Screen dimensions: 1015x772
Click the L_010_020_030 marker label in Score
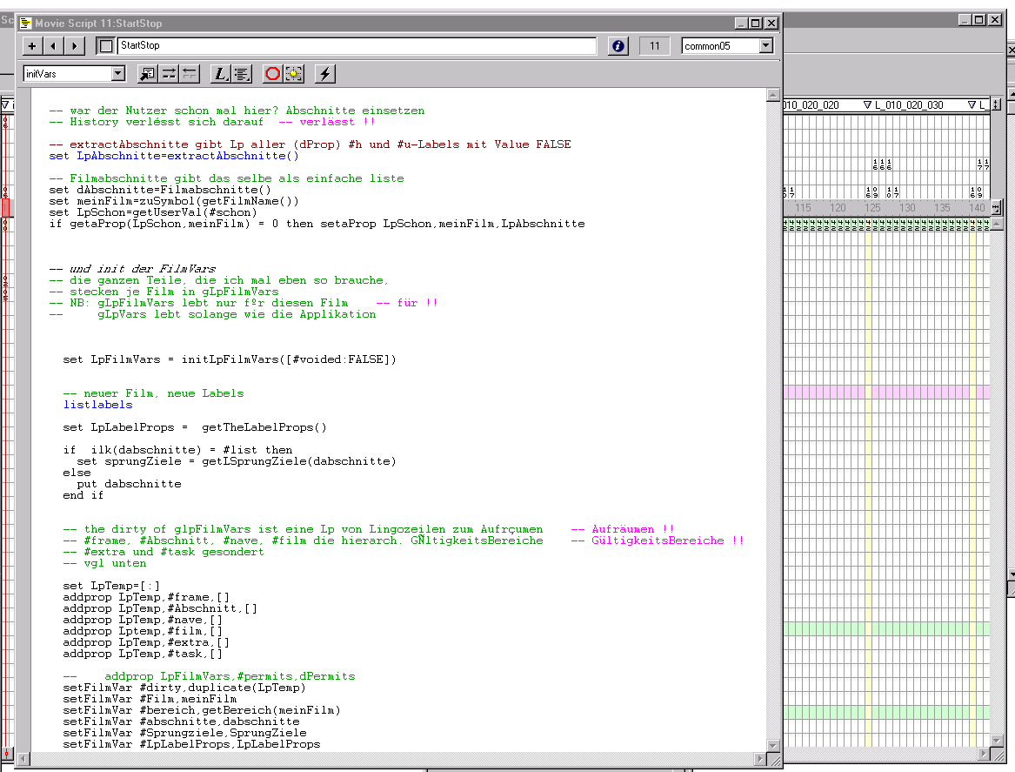[x=909, y=105]
